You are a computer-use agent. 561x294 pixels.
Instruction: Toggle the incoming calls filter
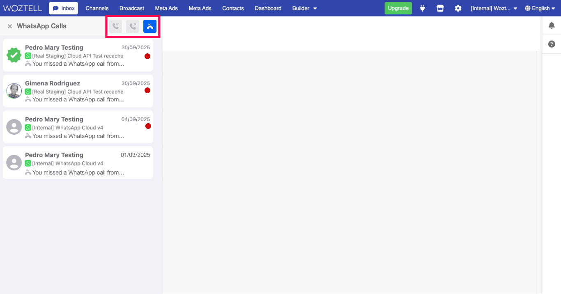point(115,26)
